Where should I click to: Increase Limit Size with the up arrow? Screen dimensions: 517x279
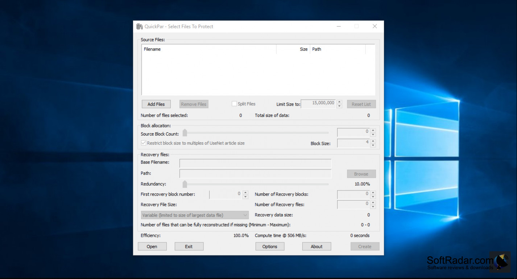coord(339,102)
